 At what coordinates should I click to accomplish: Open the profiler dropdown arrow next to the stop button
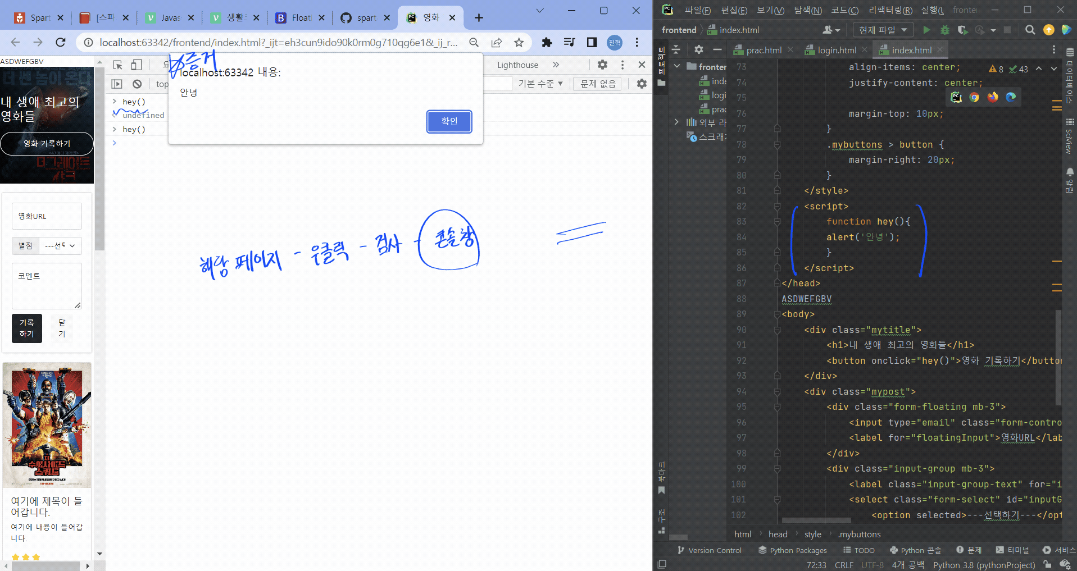pos(993,30)
